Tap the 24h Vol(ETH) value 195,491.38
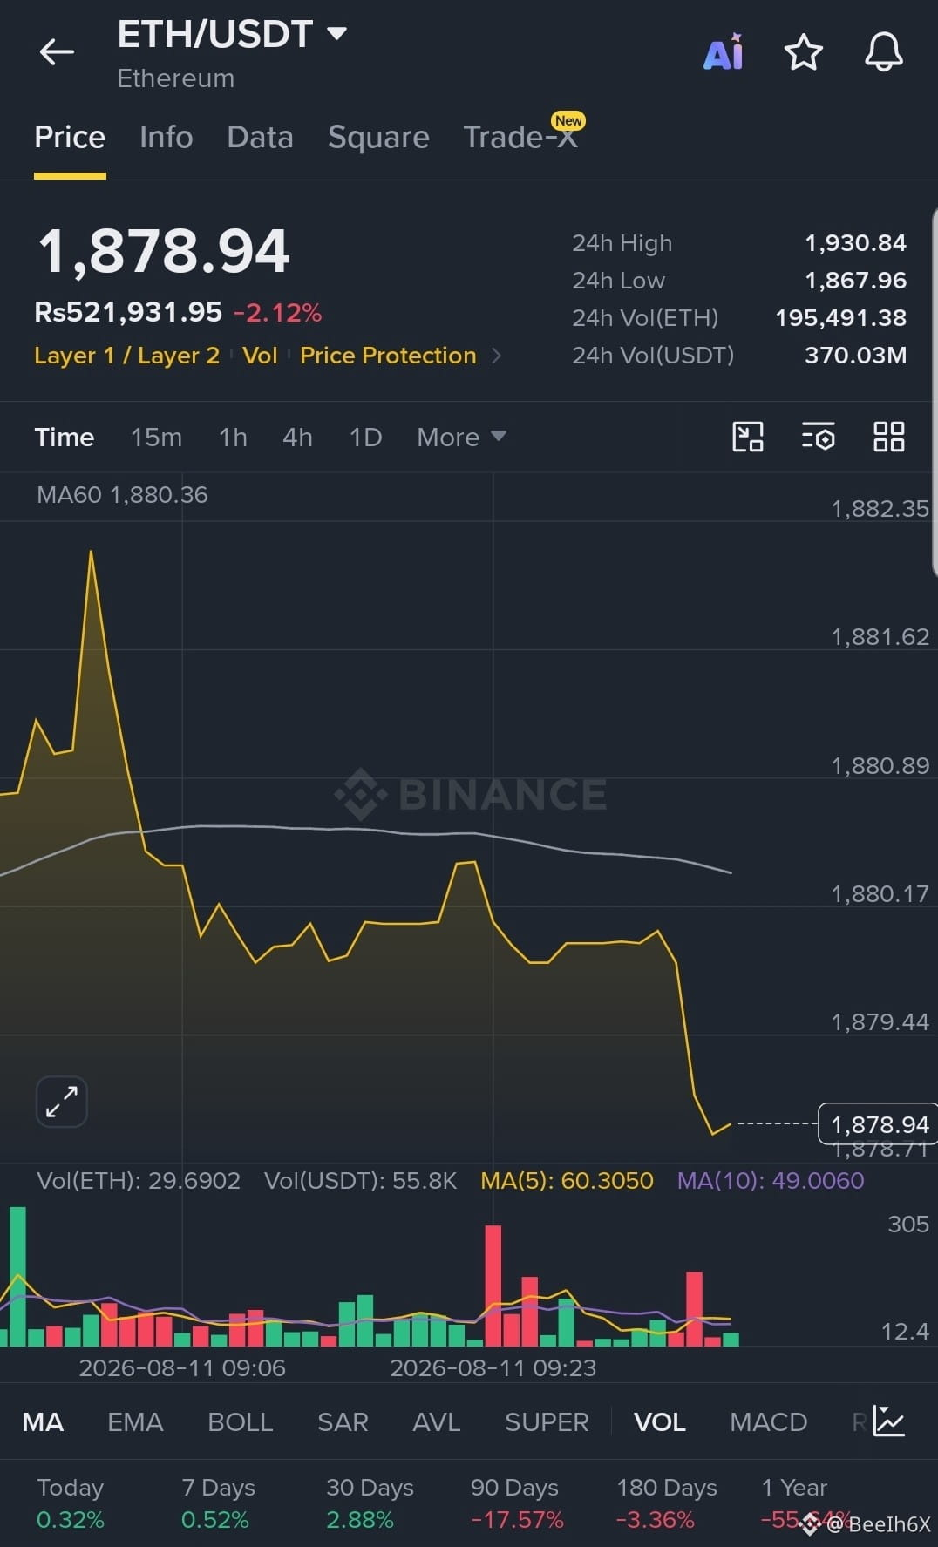This screenshot has width=938, height=1547. (x=841, y=318)
